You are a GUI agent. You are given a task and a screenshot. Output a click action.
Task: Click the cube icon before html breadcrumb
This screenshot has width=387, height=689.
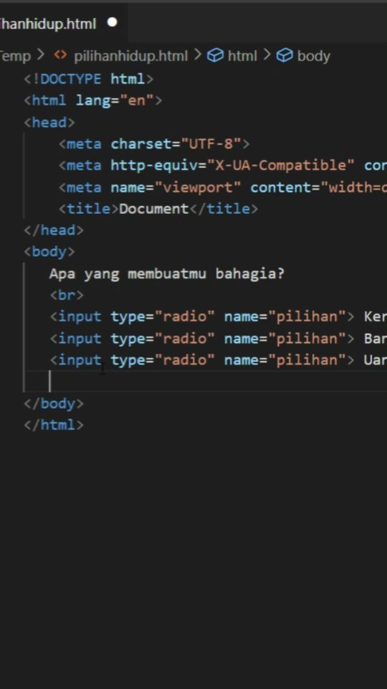[x=215, y=55]
